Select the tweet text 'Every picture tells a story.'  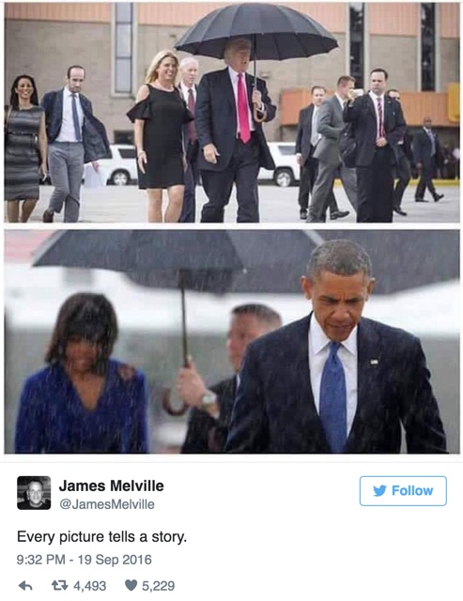tap(101, 536)
